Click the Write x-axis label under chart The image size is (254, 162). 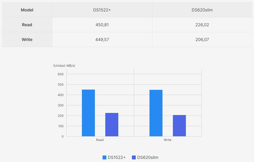tap(167, 140)
